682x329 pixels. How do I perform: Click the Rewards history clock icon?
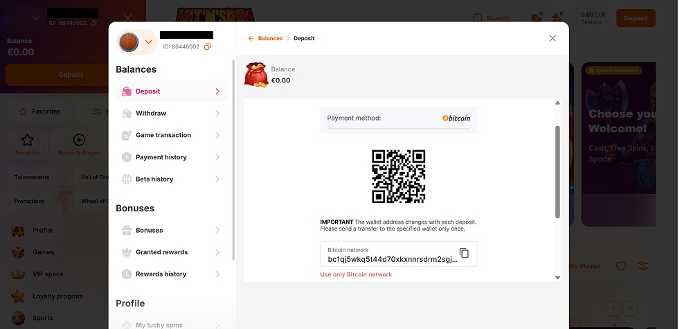pos(127,274)
